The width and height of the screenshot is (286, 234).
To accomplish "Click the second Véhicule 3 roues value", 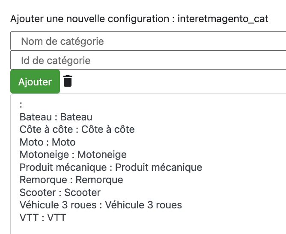I will click(x=143, y=205).
